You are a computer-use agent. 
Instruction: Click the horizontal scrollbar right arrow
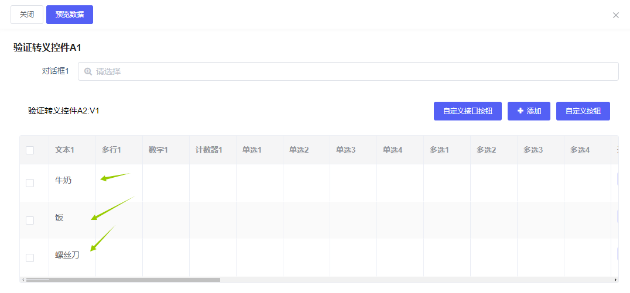(x=615, y=280)
